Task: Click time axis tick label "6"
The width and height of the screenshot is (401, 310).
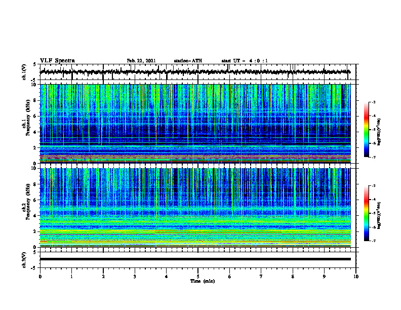Action: coord(229,277)
